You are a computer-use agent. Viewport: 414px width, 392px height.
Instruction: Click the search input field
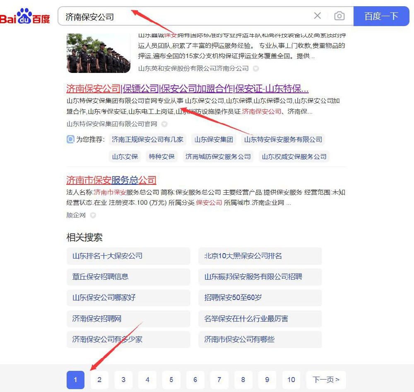[x=186, y=17]
